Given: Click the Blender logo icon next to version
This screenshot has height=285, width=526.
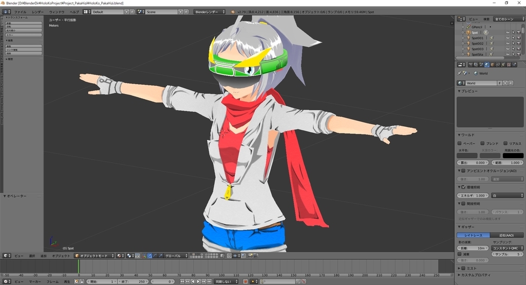Looking at the screenshot, I should pyautogui.click(x=233, y=12).
